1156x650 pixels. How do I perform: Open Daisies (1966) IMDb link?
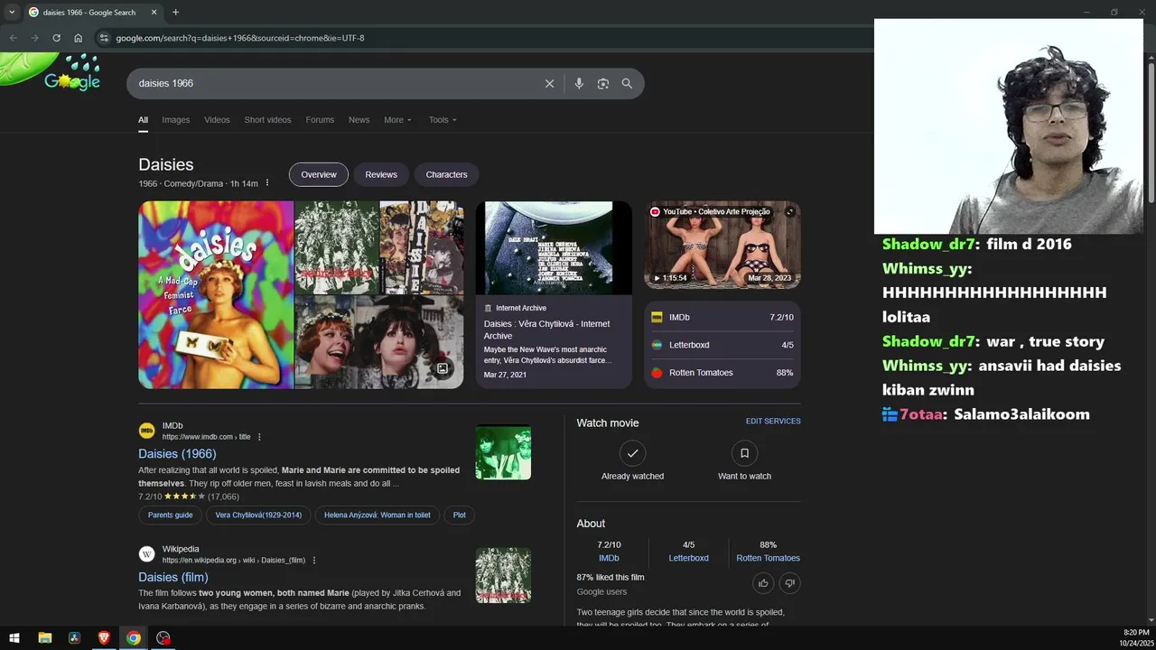(177, 454)
